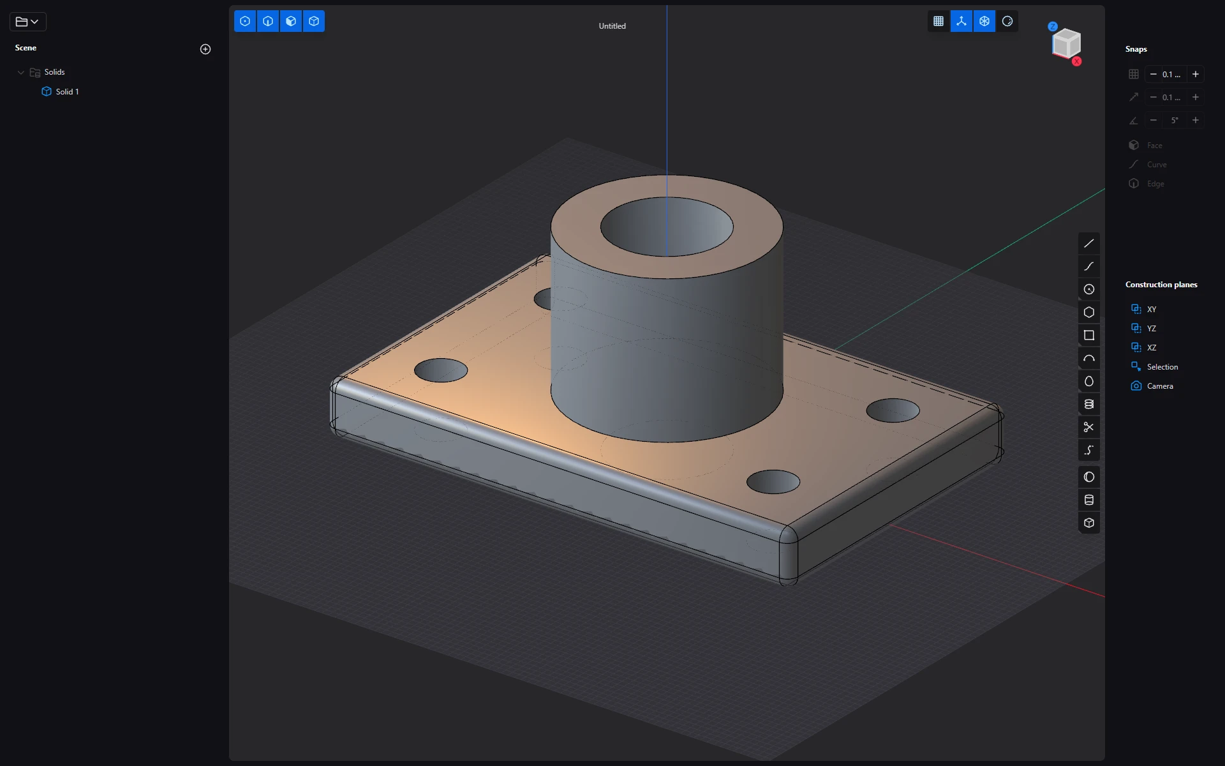Click the grid snap value field

click(x=1173, y=74)
